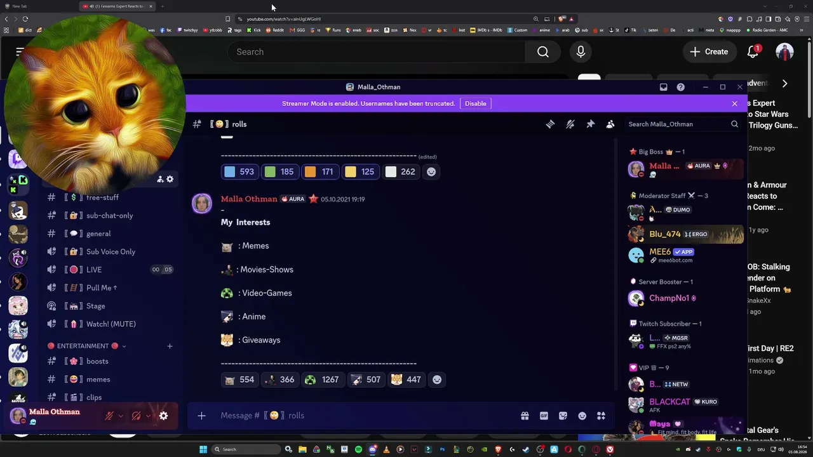Open the emoji picker in message bar
The height and width of the screenshot is (457, 813).
point(582,416)
